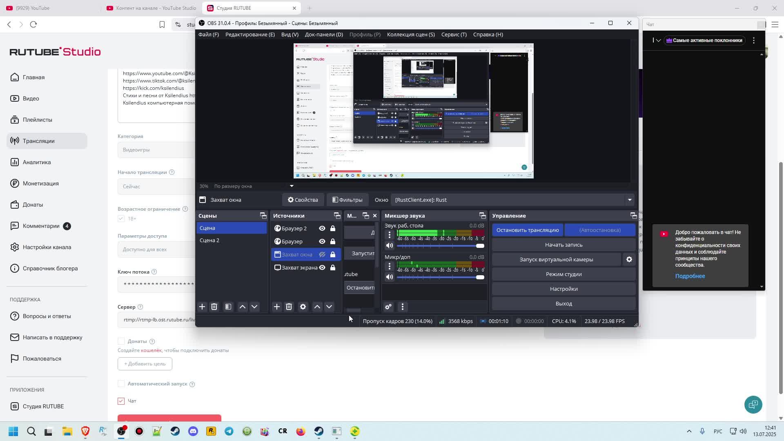This screenshot has width=784, height=441.
Task: Expand the Окно RustClient dropdown
Action: tap(630, 200)
